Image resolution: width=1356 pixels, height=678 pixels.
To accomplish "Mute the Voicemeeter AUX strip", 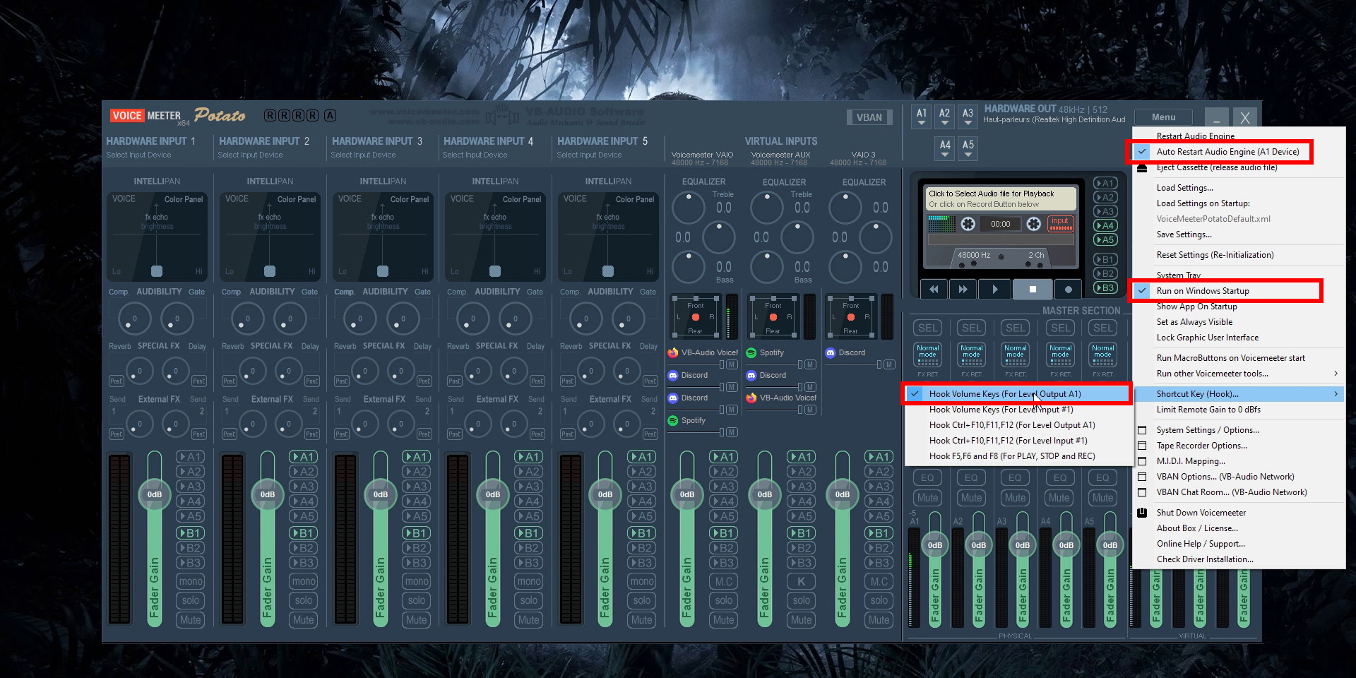I will tap(802, 620).
